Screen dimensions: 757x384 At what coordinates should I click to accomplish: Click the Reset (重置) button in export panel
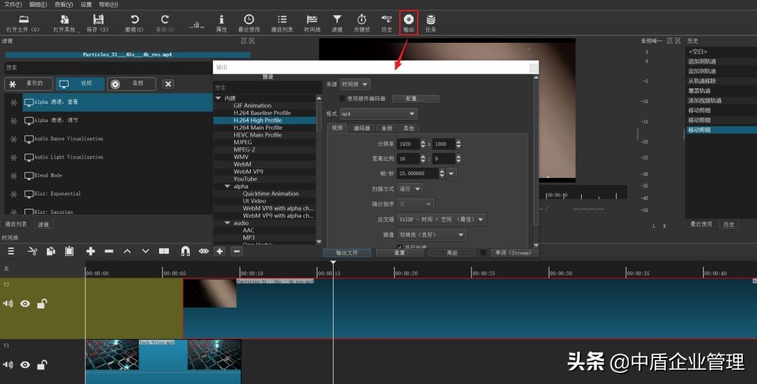[399, 253]
